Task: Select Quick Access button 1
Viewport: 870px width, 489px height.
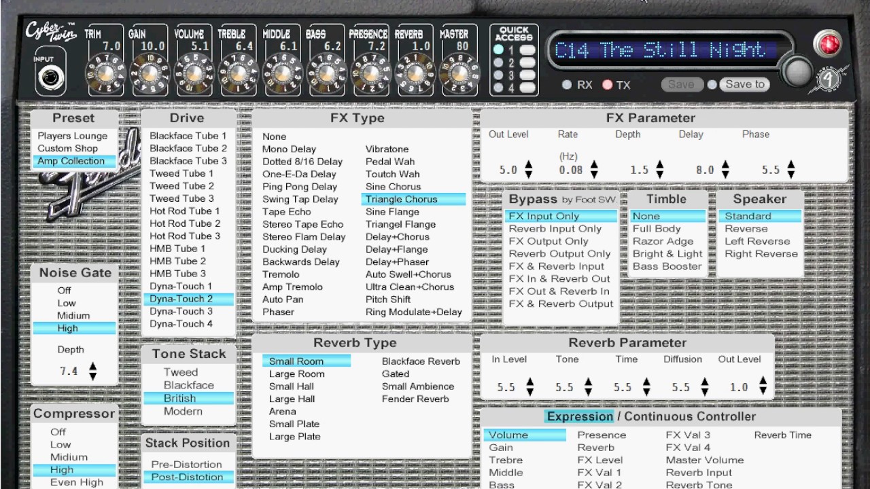Action: point(527,50)
